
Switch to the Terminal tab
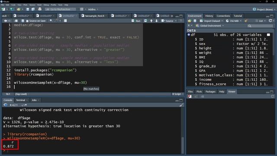pyautogui.click(x=20, y=100)
